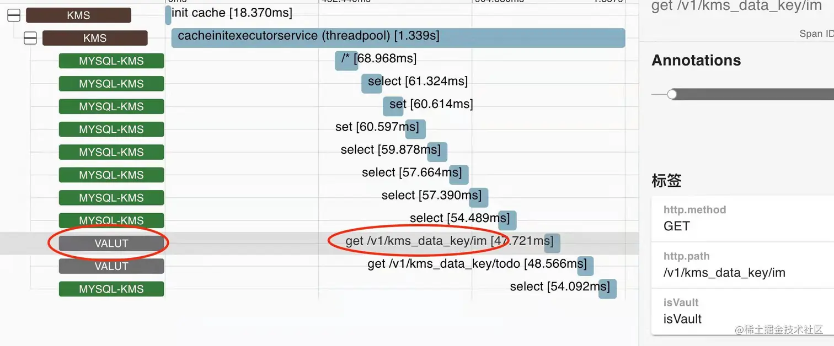Collapse the nested KMS child node
The width and height of the screenshot is (834, 346).
point(30,38)
